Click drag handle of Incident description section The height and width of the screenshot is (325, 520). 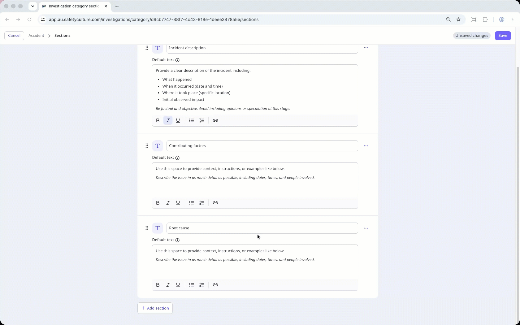pos(147,48)
